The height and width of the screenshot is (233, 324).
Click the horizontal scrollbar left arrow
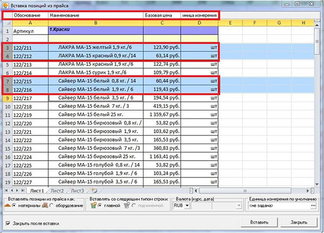[195, 191]
